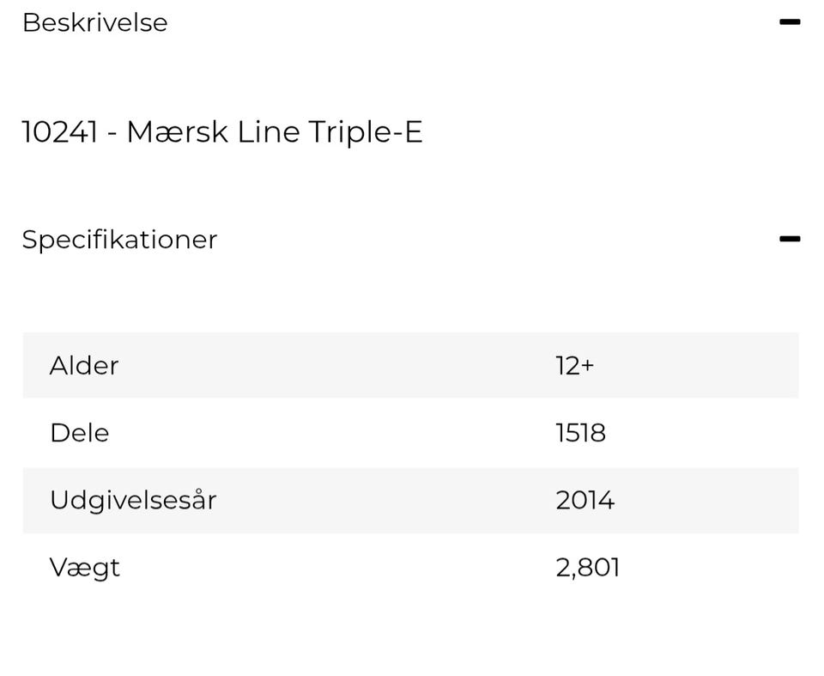Select the Dele label in the table
Image resolution: width=824 pixels, height=676 pixels.
pos(79,433)
